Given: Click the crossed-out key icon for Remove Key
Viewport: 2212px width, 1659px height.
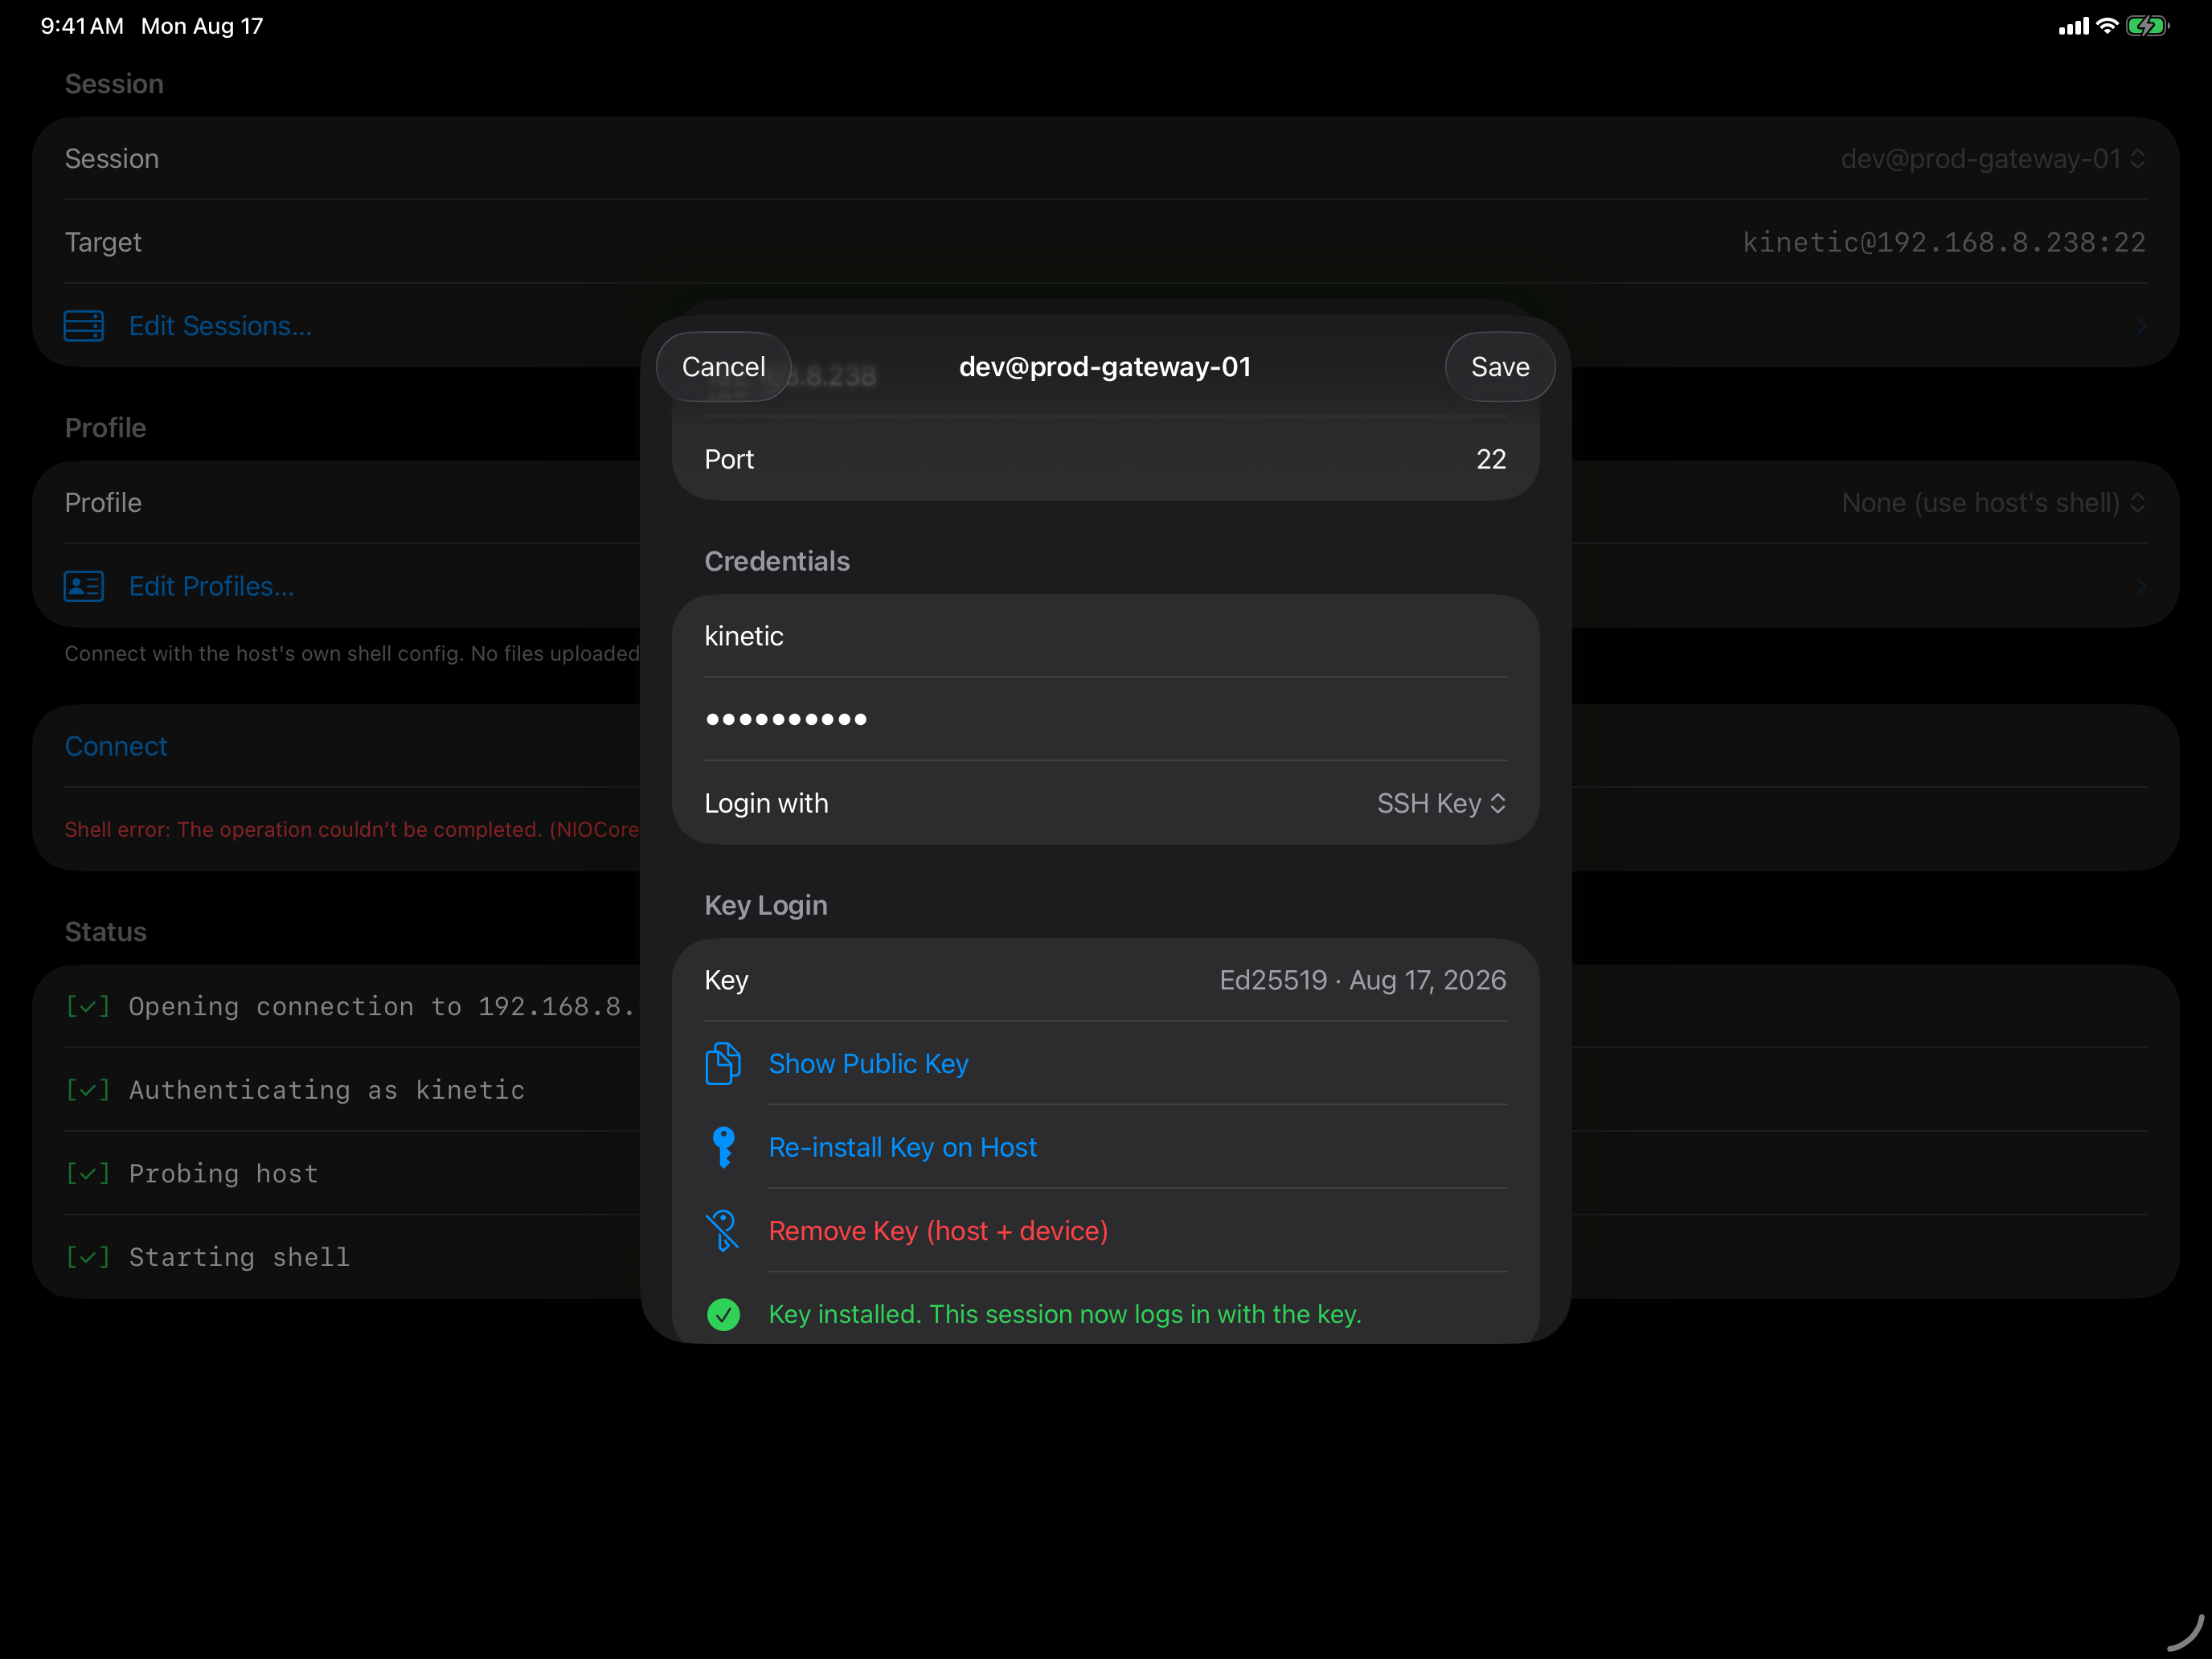Looking at the screenshot, I should pyautogui.click(x=722, y=1231).
